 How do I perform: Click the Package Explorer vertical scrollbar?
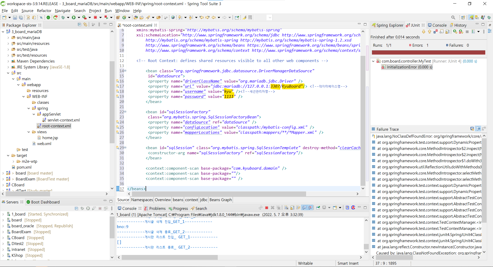pyautogui.click(x=112, y=102)
